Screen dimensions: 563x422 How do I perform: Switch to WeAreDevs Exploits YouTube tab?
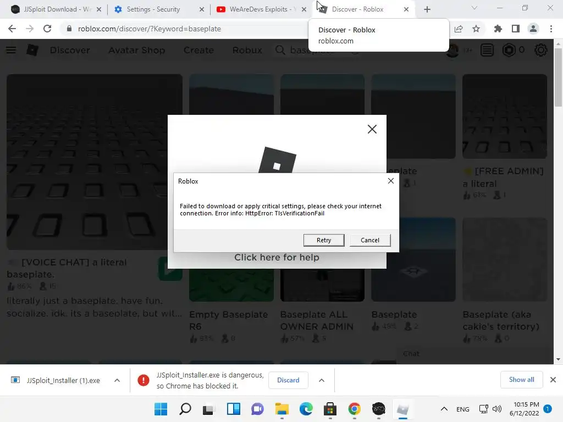click(261, 9)
